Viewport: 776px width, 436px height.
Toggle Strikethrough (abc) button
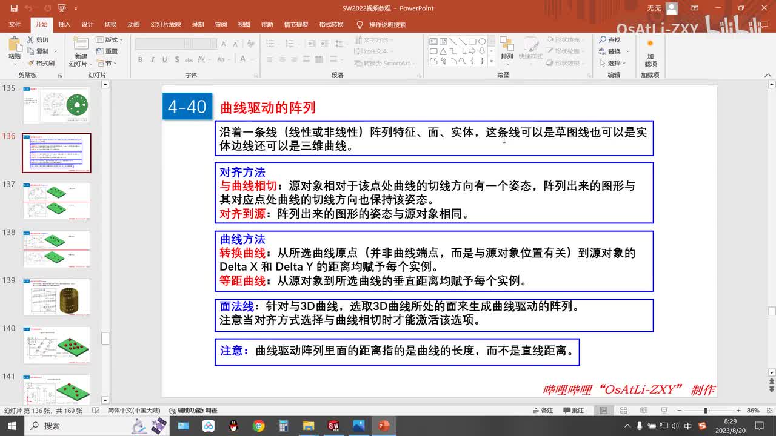pyautogui.click(x=188, y=59)
